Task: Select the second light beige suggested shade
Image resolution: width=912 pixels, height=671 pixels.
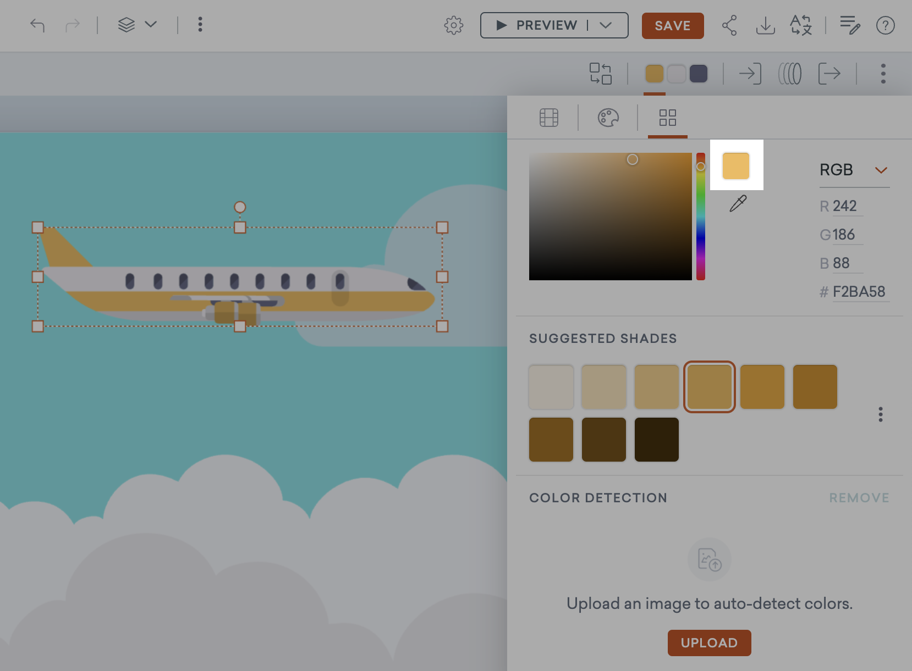Action: (604, 387)
